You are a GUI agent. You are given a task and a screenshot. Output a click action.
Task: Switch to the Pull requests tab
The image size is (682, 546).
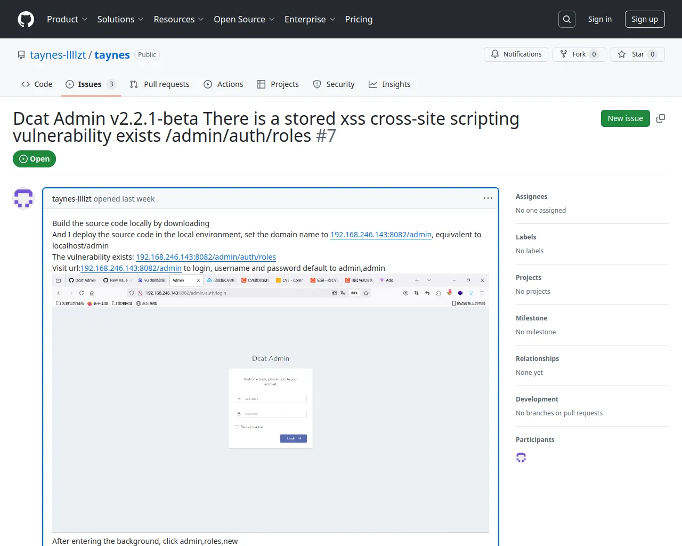[159, 84]
